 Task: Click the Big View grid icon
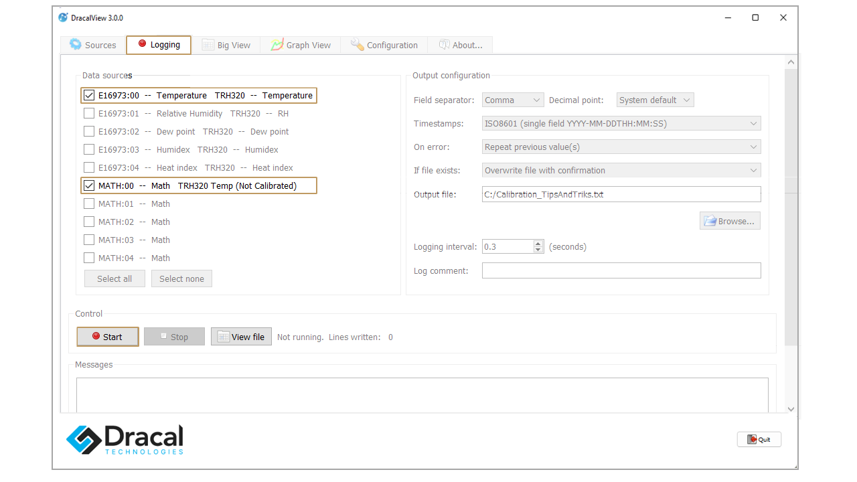(x=208, y=45)
